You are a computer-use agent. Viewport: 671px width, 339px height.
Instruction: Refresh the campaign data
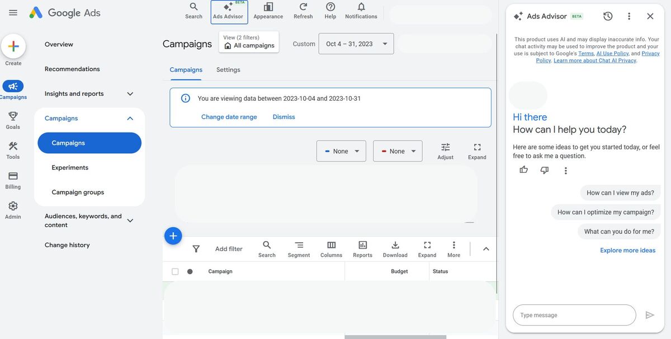click(x=303, y=11)
